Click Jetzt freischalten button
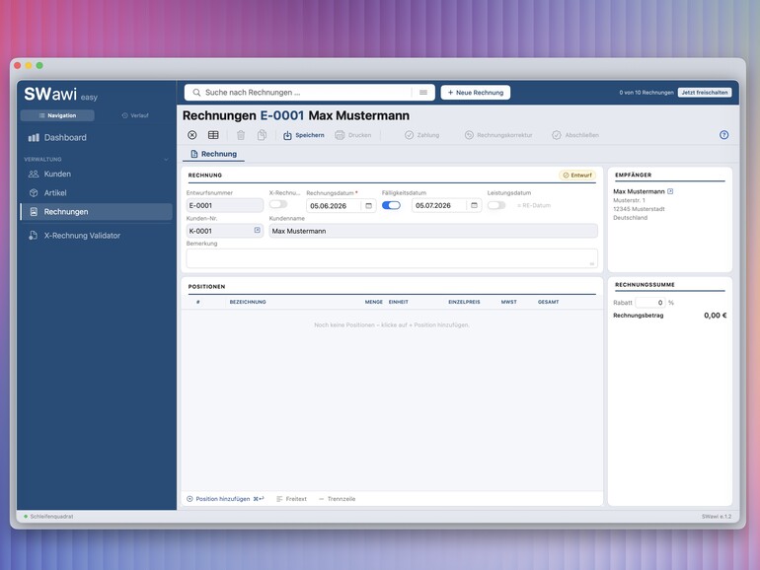This screenshot has width=760, height=570. [705, 93]
